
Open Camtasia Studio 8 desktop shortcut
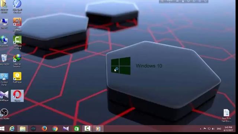click(x=17, y=42)
